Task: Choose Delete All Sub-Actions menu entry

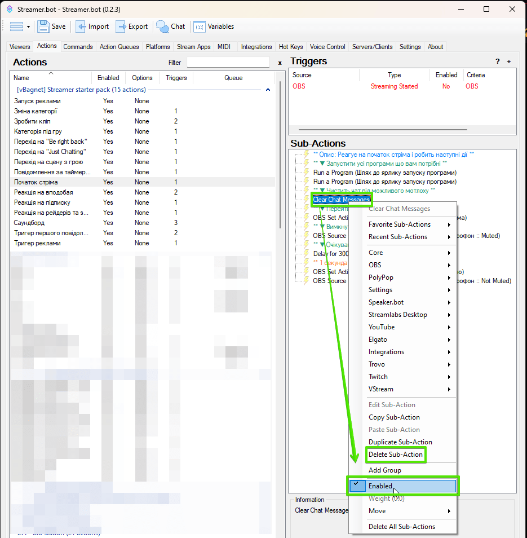Action: pyautogui.click(x=409, y=527)
